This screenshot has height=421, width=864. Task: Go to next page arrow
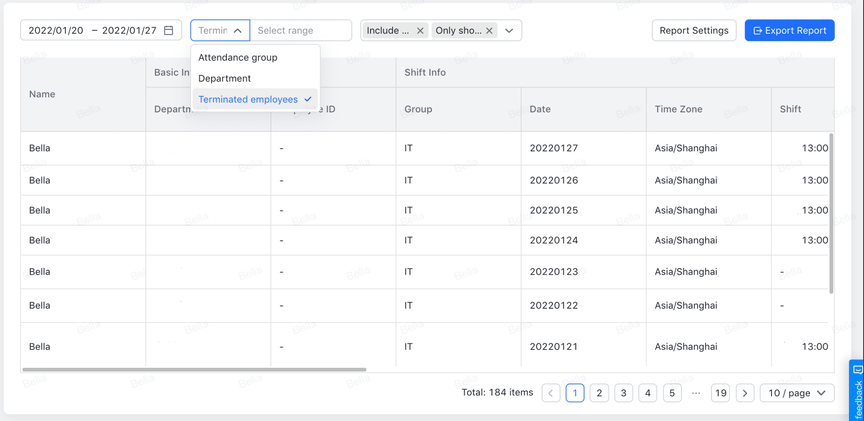pyautogui.click(x=745, y=393)
